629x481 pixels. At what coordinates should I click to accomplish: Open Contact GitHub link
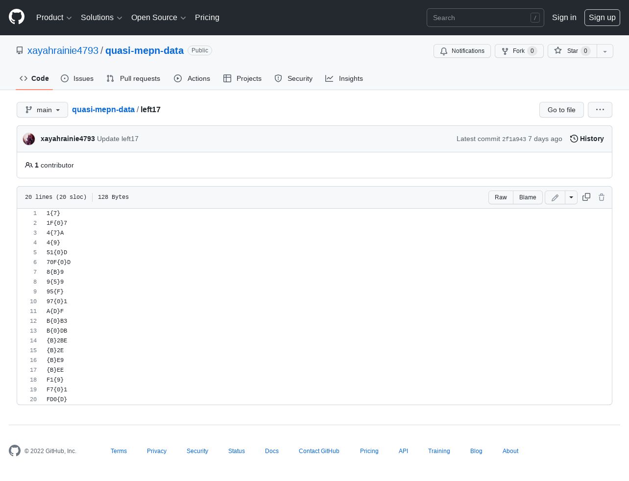[x=319, y=451]
